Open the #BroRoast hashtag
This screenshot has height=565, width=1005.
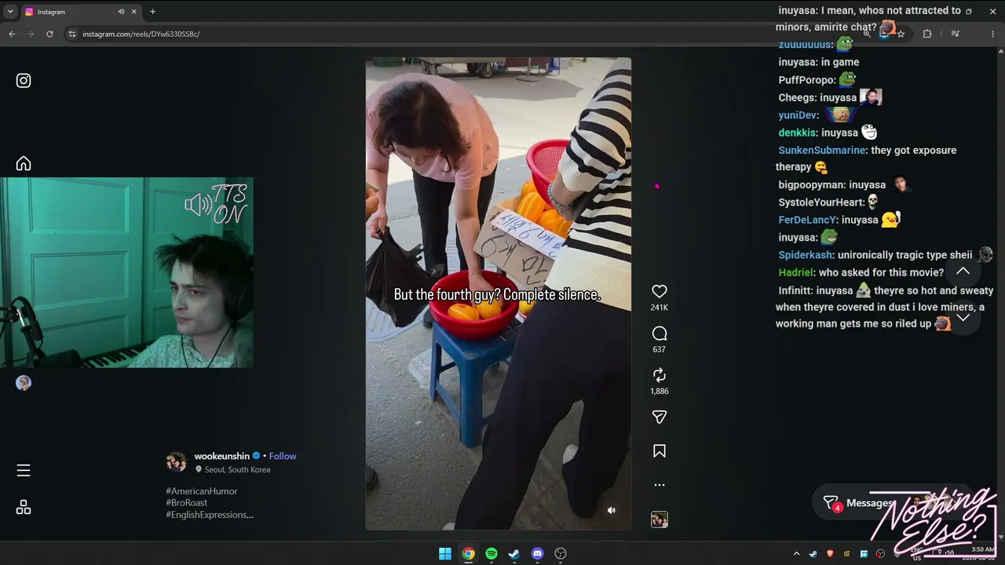click(187, 503)
